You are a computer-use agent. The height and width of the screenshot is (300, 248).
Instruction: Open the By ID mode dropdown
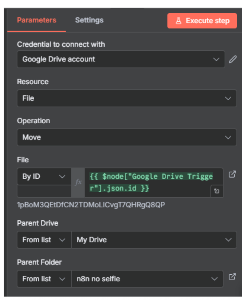[x=44, y=176]
